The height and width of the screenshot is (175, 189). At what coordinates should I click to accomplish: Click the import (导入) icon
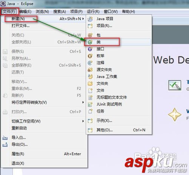pyautogui.click(x=5, y=137)
